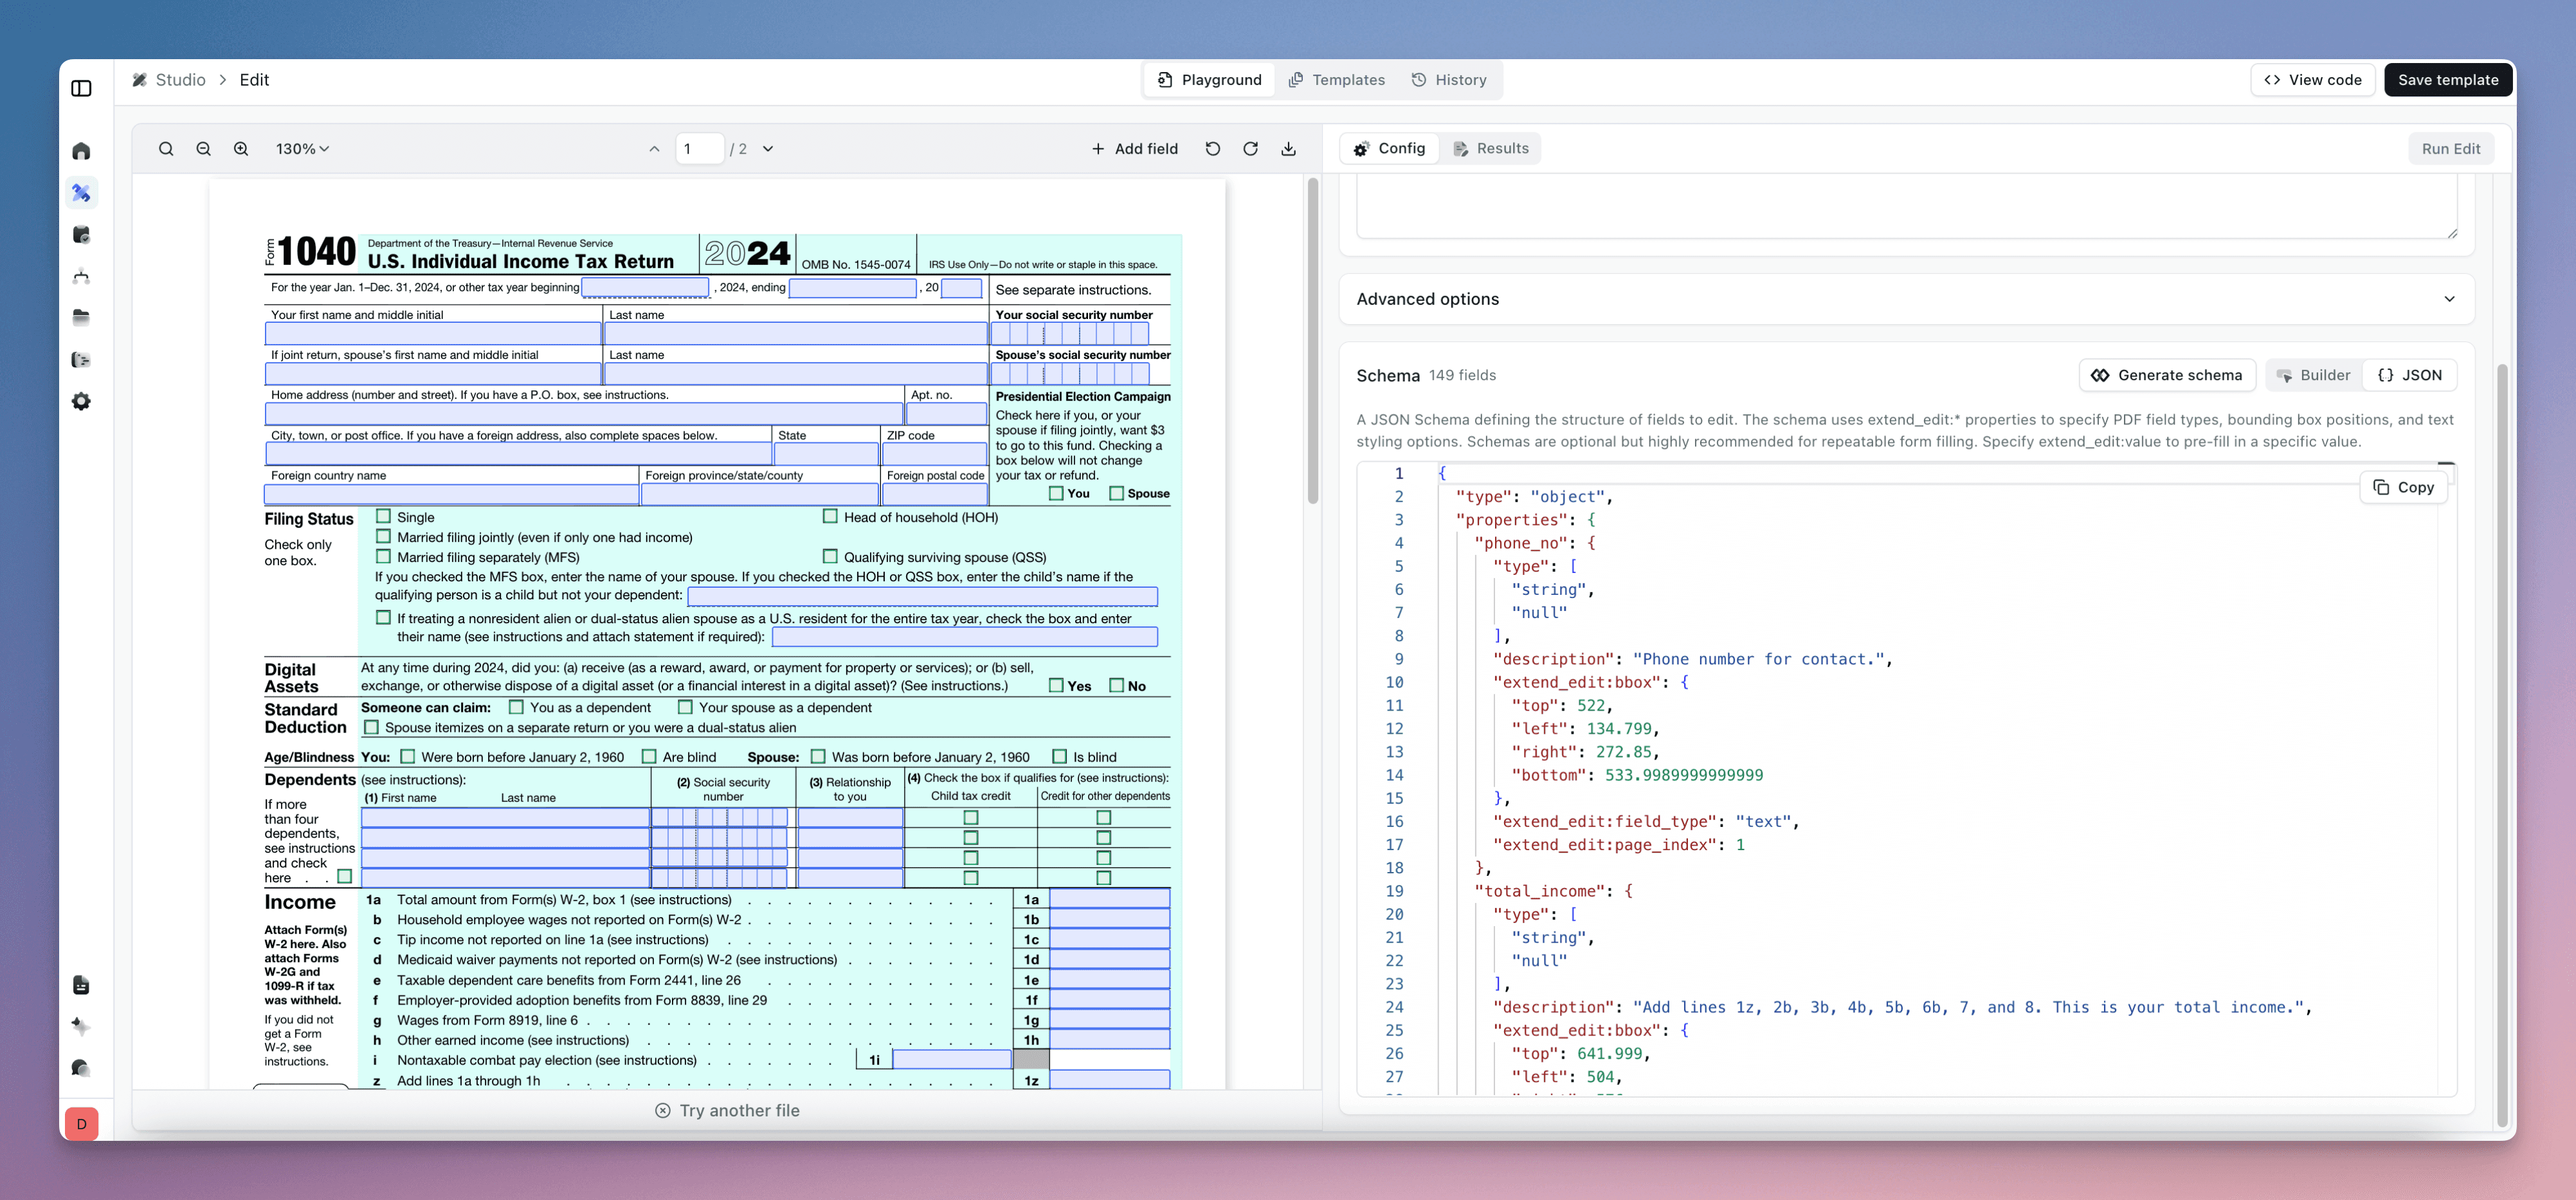This screenshot has height=1200, width=2576.
Task: Open the 130% zoom level dropdown
Action: 302,149
